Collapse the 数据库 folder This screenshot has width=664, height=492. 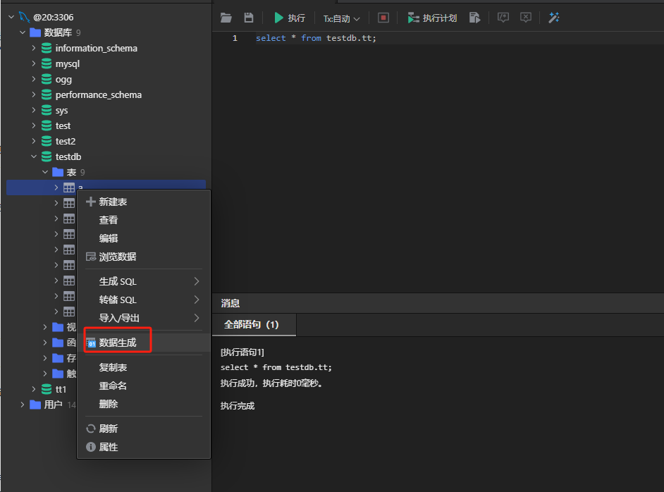click(x=23, y=32)
